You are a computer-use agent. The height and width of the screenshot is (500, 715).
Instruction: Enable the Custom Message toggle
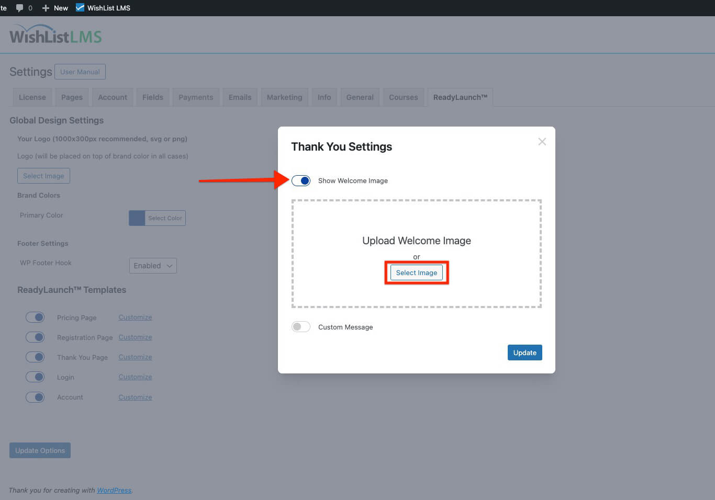301,326
